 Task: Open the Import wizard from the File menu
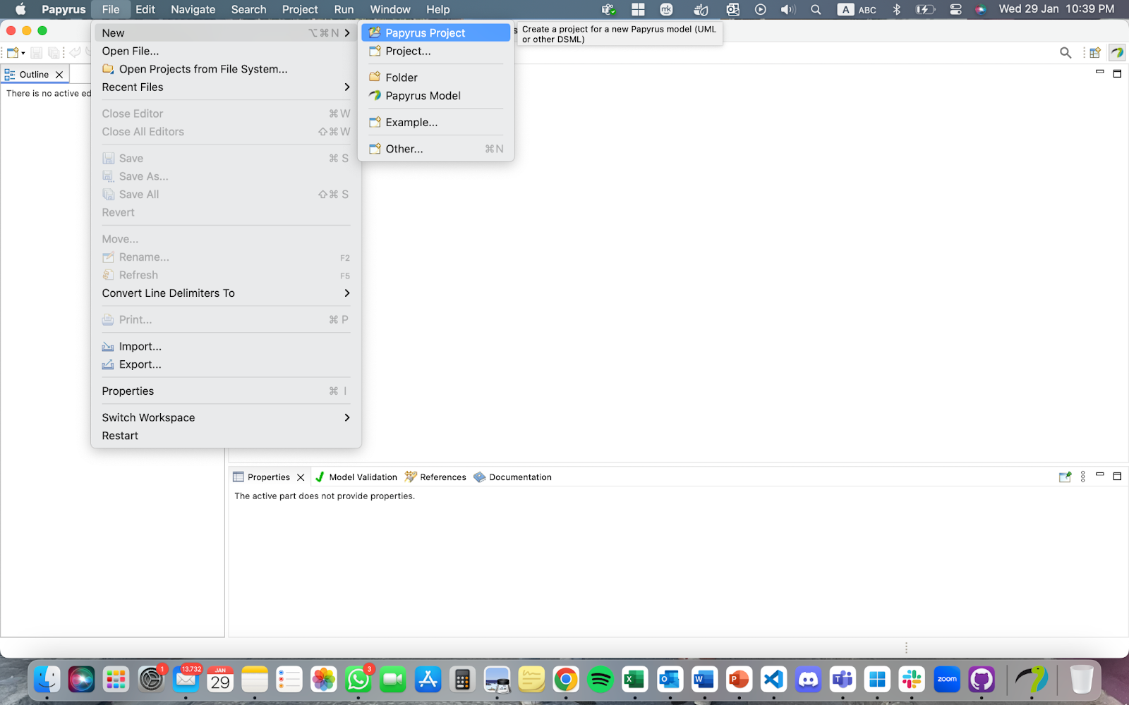140,346
